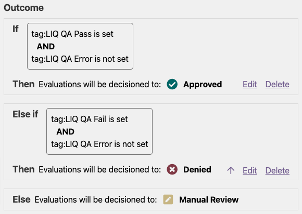This screenshot has width=302, height=214.
Task: Click the Approved decision label
Action: tap(203, 84)
